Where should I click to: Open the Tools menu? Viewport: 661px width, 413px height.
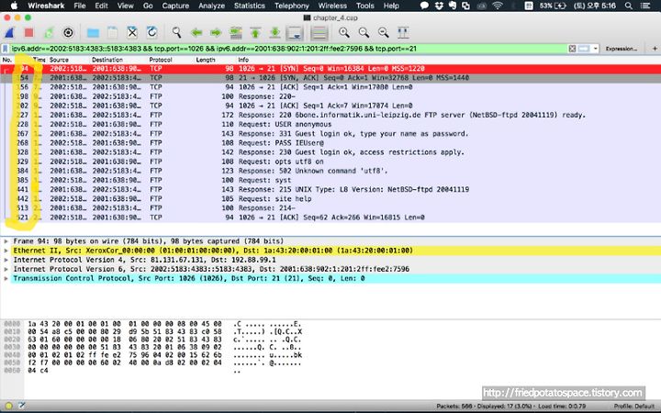tap(365, 6)
